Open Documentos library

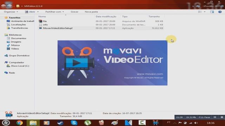[x=19, y=38]
